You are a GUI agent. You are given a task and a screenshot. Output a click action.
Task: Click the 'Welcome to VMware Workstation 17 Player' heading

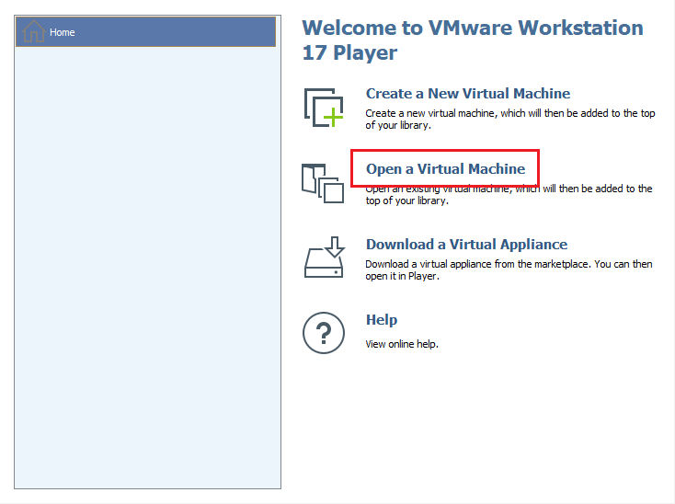click(473, 40)
